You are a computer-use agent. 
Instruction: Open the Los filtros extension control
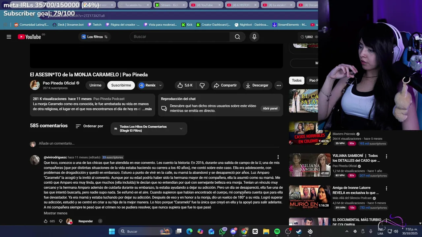click(x=95, y=37)
